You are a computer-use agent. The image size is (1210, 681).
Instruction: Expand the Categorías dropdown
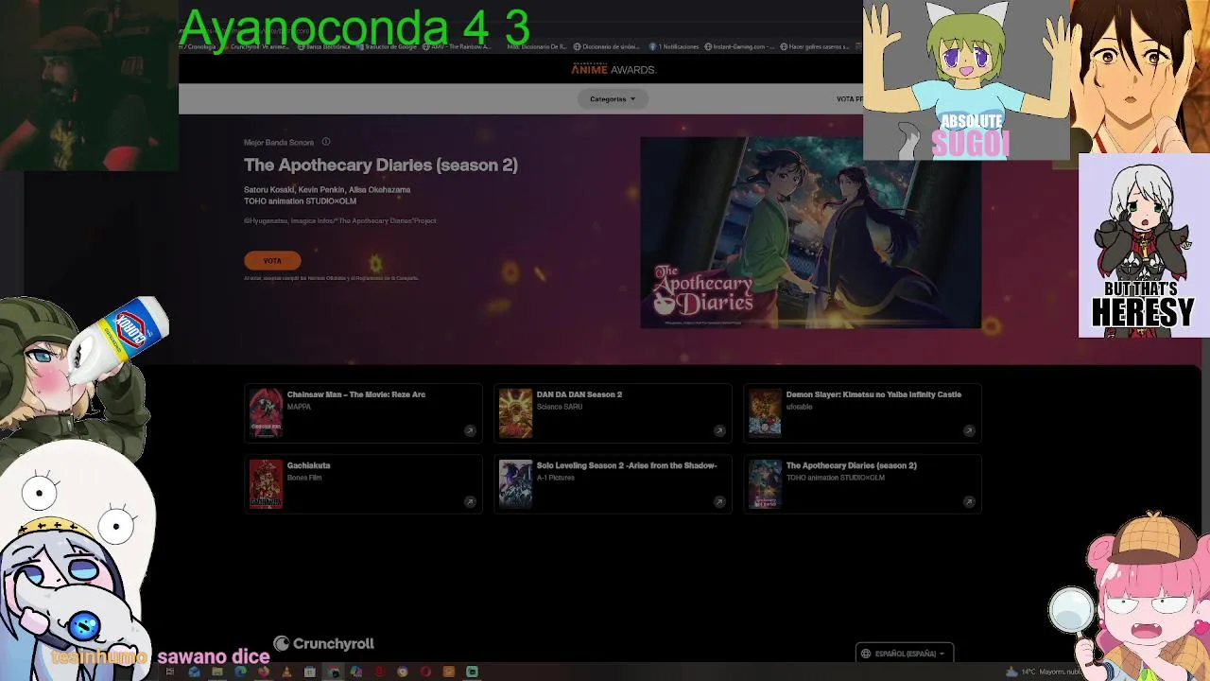(x=613, y=98)
